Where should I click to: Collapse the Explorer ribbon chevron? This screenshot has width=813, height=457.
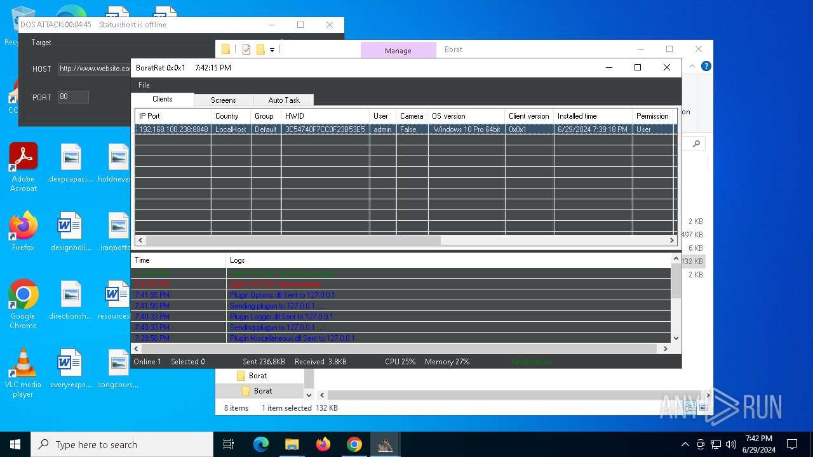coord(691,66)
